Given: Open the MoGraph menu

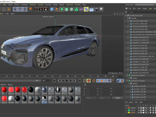Looking at the screenshot, I should point(24,5).
